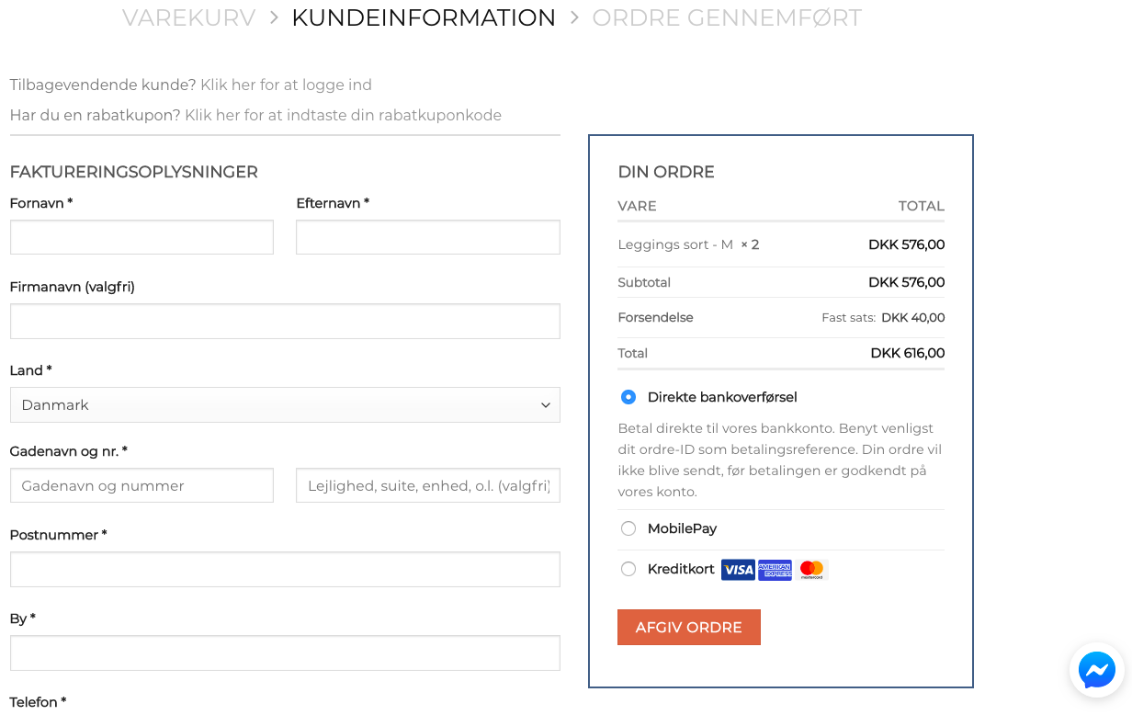
Task: Select the Kreditkort radio button
Action: pyautogui.click(x=628, y=569)
